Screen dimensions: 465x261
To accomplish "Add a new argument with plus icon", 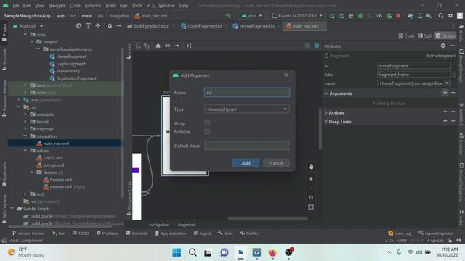I will [x=445, y=93].
